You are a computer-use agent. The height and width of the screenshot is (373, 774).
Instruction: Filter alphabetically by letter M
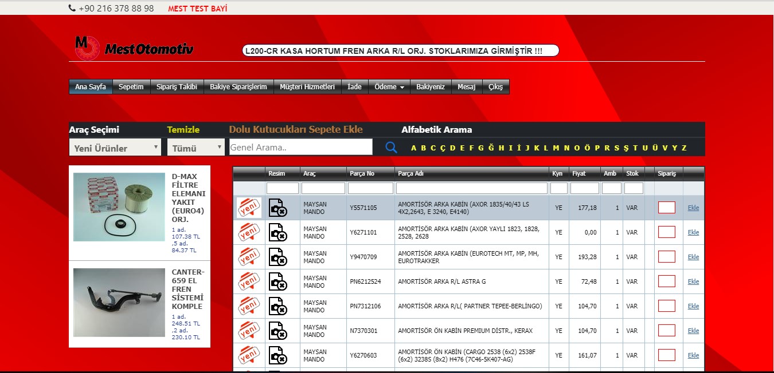[x=556, y=148]
